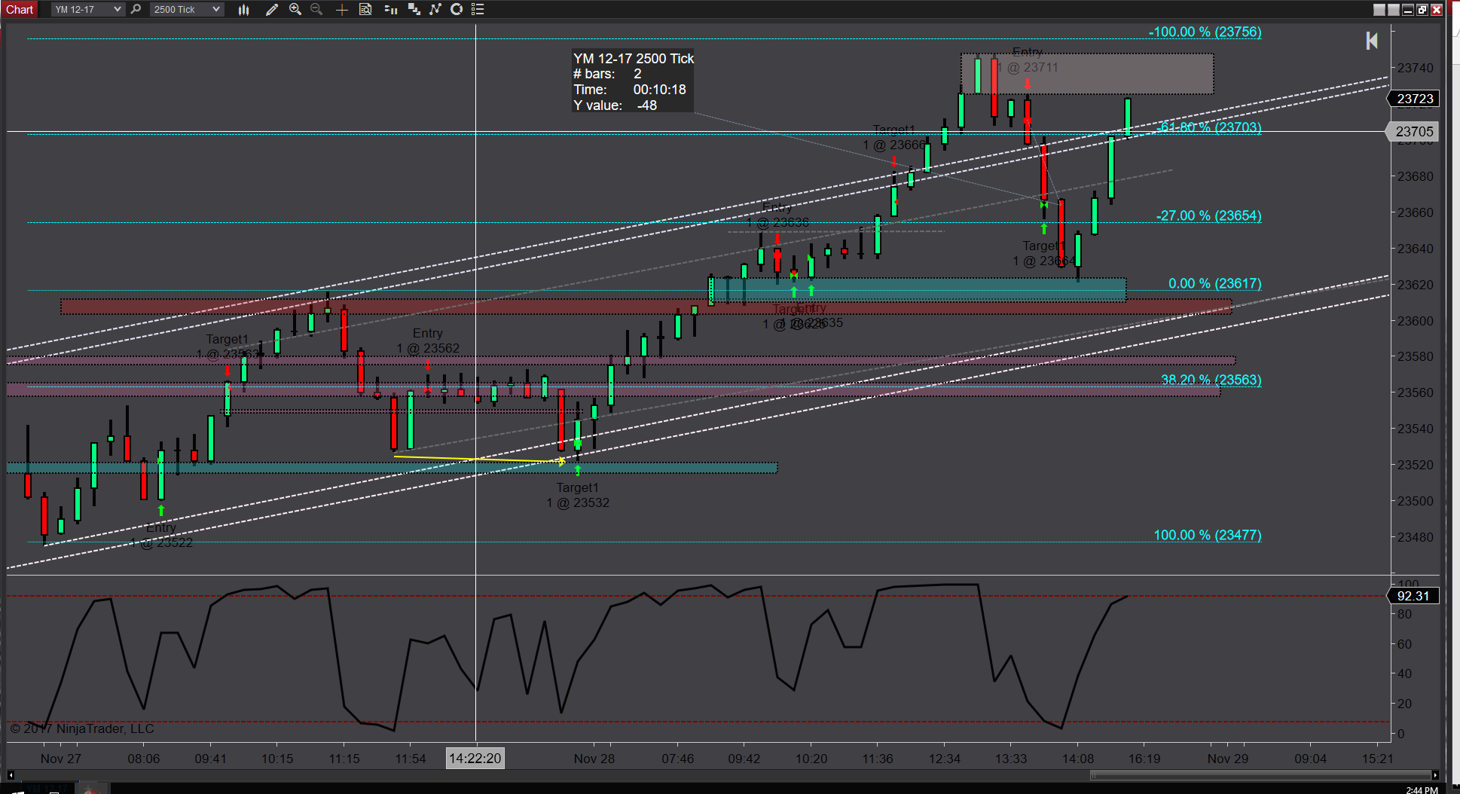Click the Nov 28 date label on time axis
The image size is (1460, 794).
coord(594,759)
